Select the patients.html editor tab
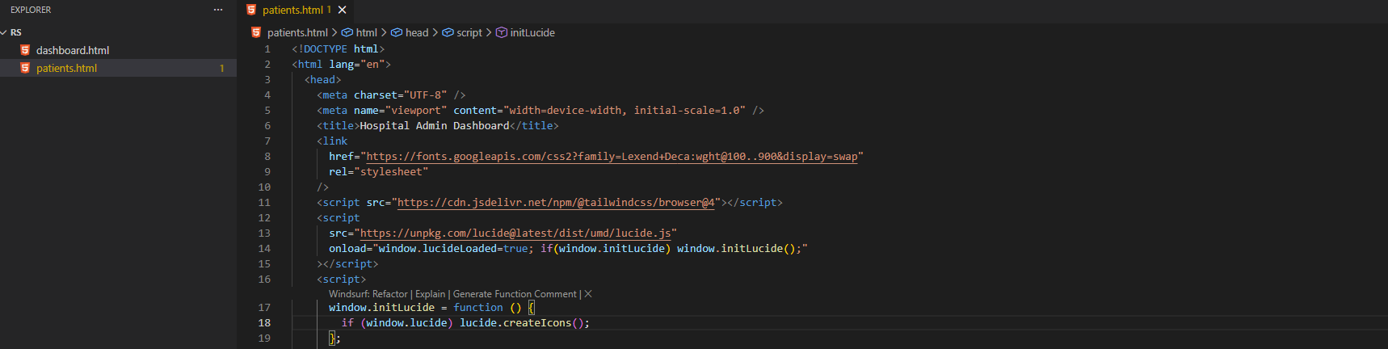 tap(292, 10)
